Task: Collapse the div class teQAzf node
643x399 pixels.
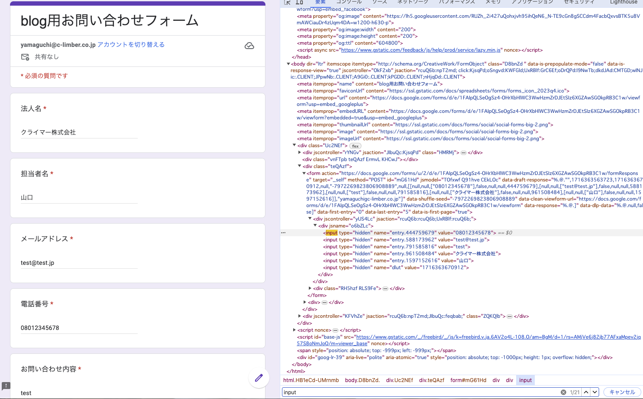Action: [x=300, y=166]
